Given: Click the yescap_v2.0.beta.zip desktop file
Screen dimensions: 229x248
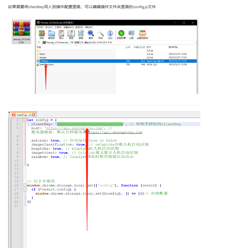Looking at the screenshot, I should coord(21,31).
